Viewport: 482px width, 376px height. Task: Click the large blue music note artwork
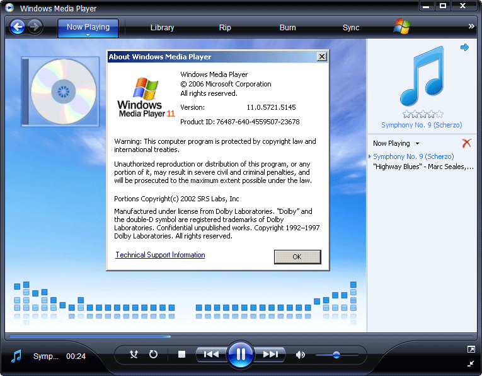click(x=422, y=76)
